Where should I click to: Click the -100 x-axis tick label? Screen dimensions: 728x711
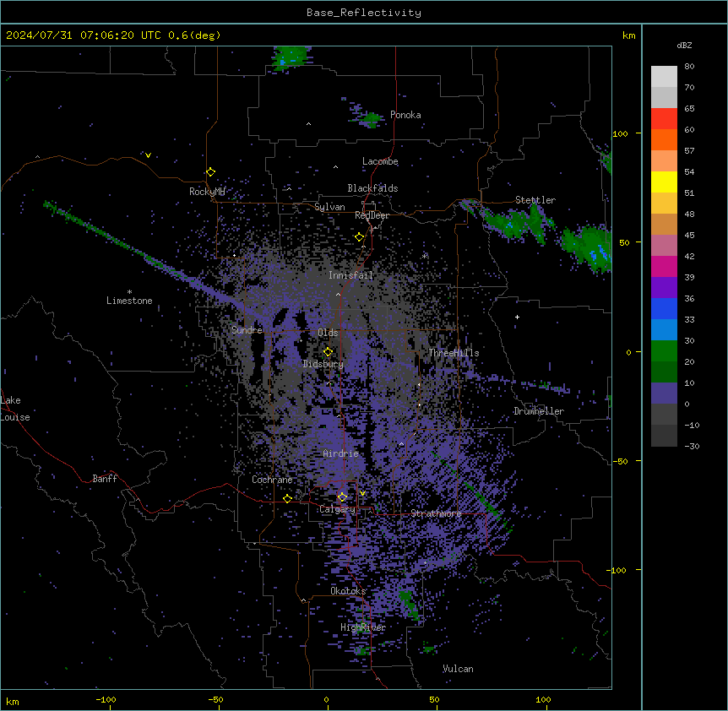click(106, 699)
